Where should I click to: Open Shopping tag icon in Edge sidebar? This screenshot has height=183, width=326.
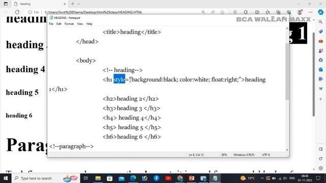(320, 32)
